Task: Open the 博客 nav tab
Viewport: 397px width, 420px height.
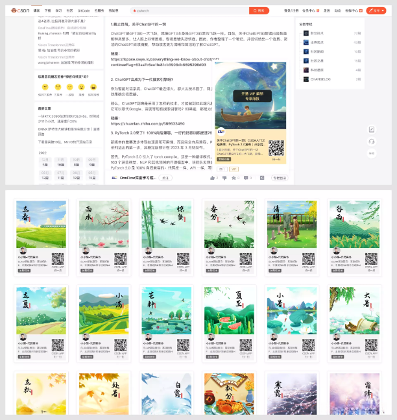Action: pyautogui.click(x=36, y=11)
